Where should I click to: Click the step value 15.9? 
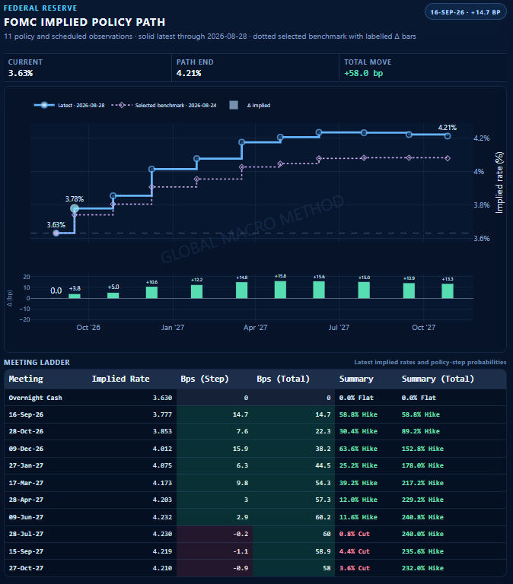(241, 449)
